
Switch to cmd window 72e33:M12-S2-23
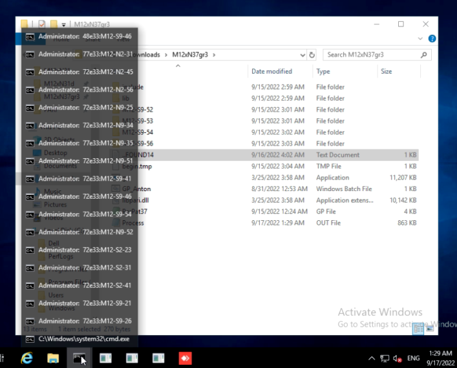pyautogui.click(x=80, y=250)
